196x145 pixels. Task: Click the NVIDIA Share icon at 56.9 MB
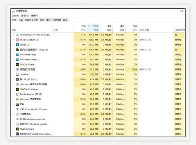click(17, 64)
